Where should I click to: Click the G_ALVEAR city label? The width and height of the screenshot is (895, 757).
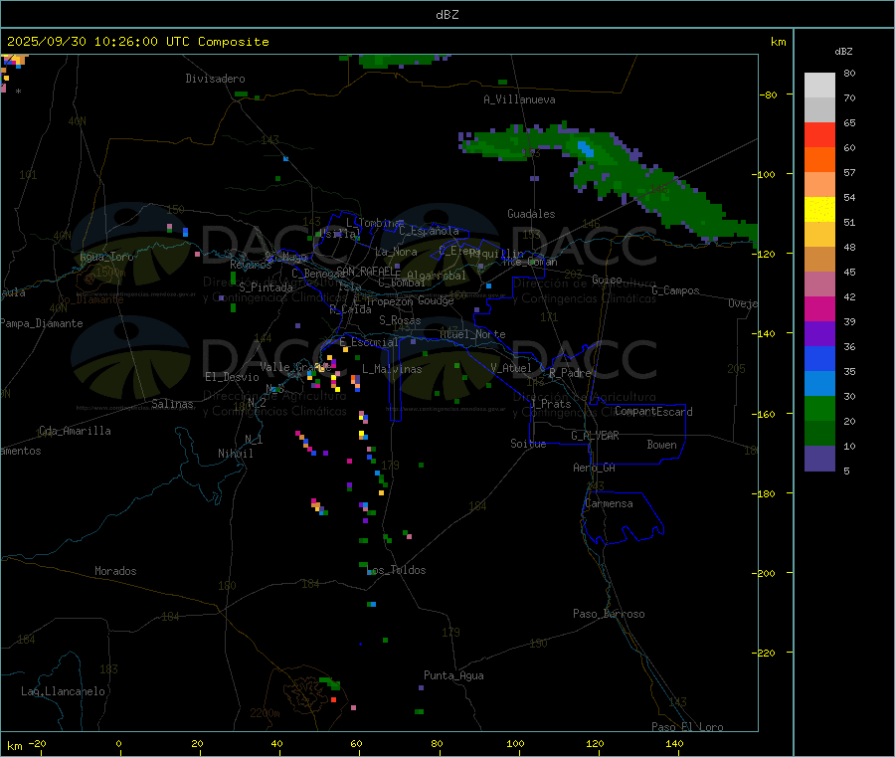tap(595, 436)
